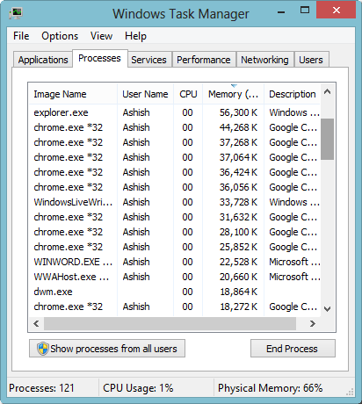This screenshot has width=362, height=404.
Task: Maximize the Task Manager window
Action: tap(305, 11)
